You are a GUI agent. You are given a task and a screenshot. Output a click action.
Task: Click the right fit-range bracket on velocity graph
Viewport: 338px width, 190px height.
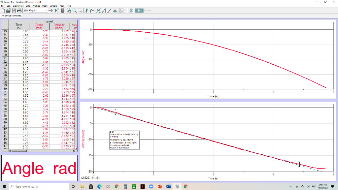(x=299, y=164)
